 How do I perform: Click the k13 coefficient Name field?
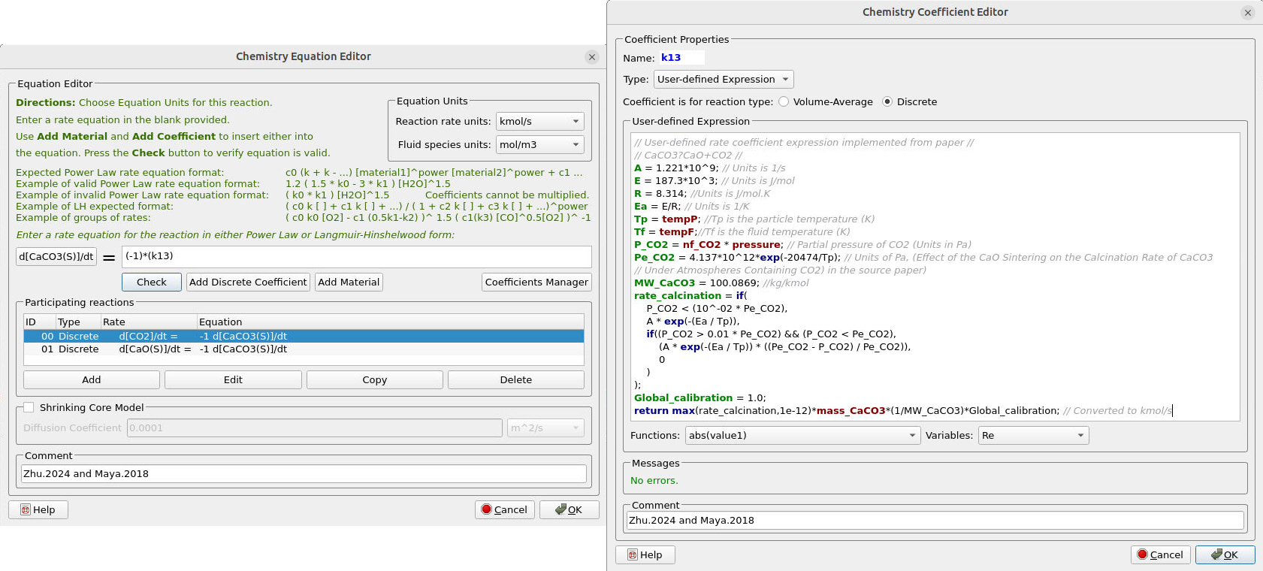click(x=681, y=58)
